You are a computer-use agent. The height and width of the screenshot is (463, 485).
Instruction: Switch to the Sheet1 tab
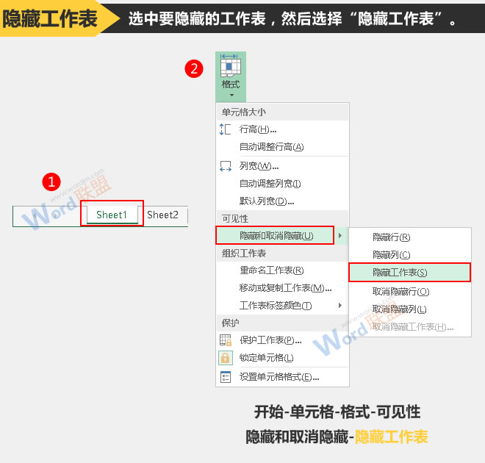[x=112, y=215]
